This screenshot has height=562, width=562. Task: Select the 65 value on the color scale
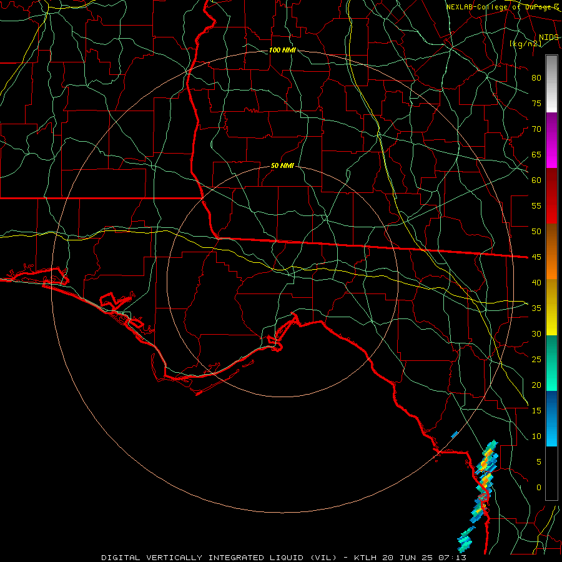(x=536, y=154)
